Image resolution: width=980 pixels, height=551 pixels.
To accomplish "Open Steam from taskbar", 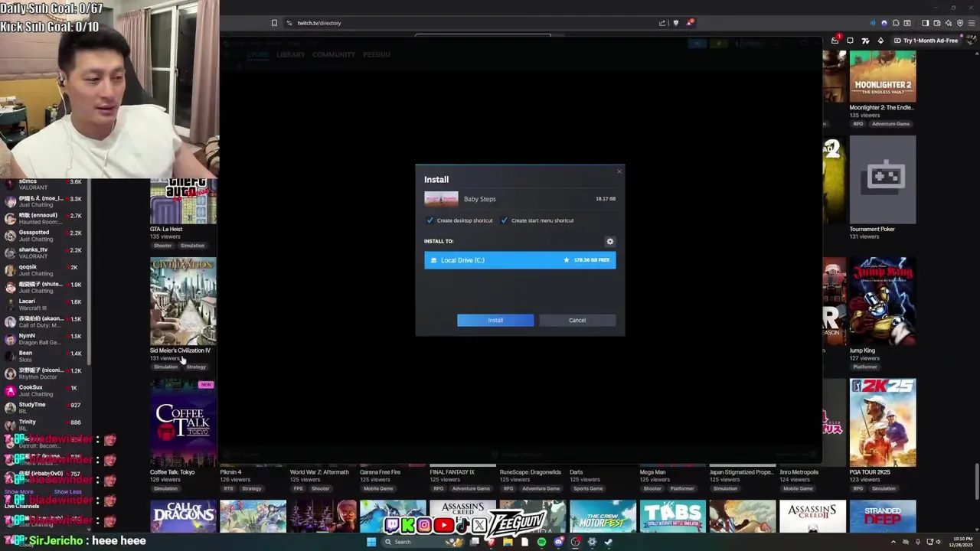I will click(x=608, y=542).
